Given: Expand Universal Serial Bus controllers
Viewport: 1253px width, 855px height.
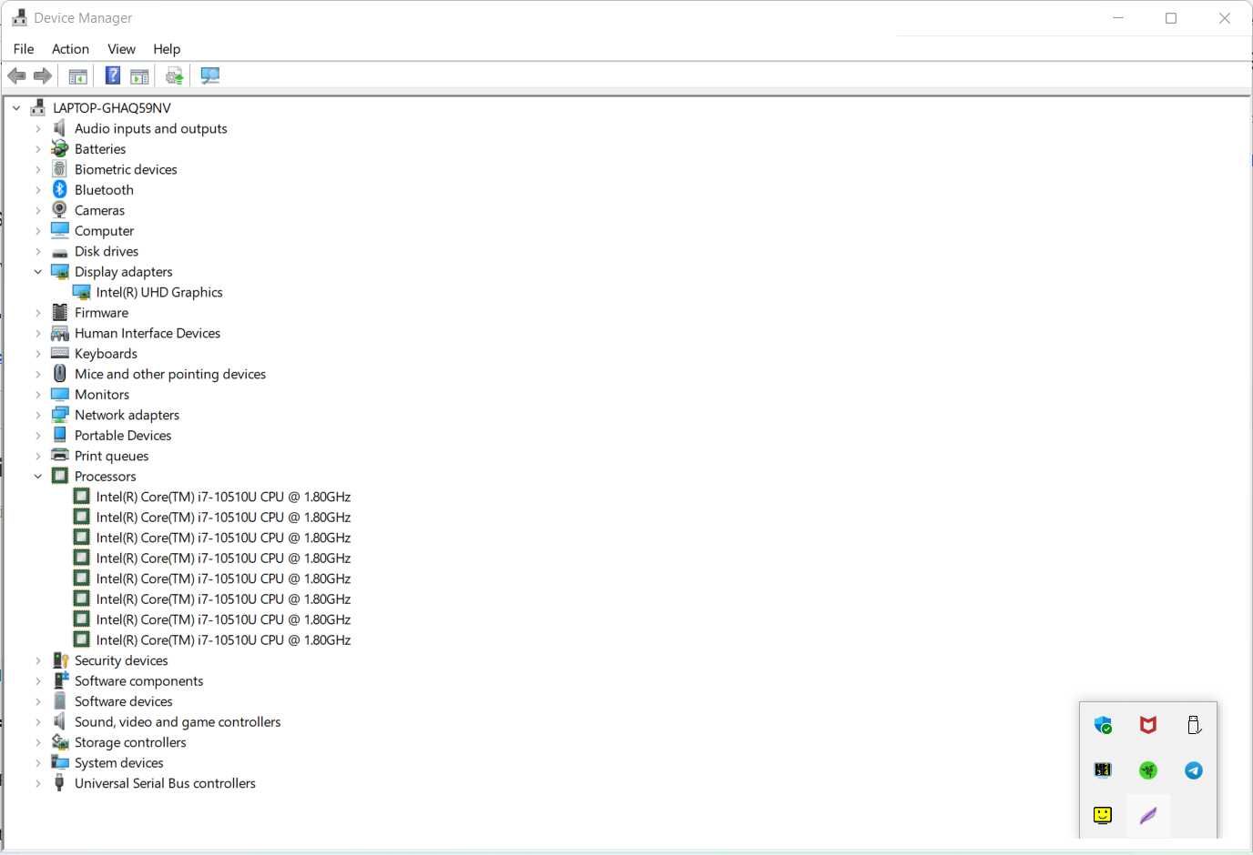Looking at the screenshot, I should coord(38,783).
